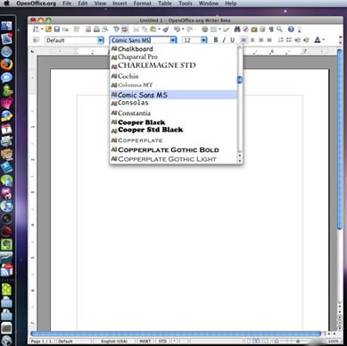Viewport: 347px width, 346px height.
Task: Copy selection using the Copy icon
Action: (145, 30)
